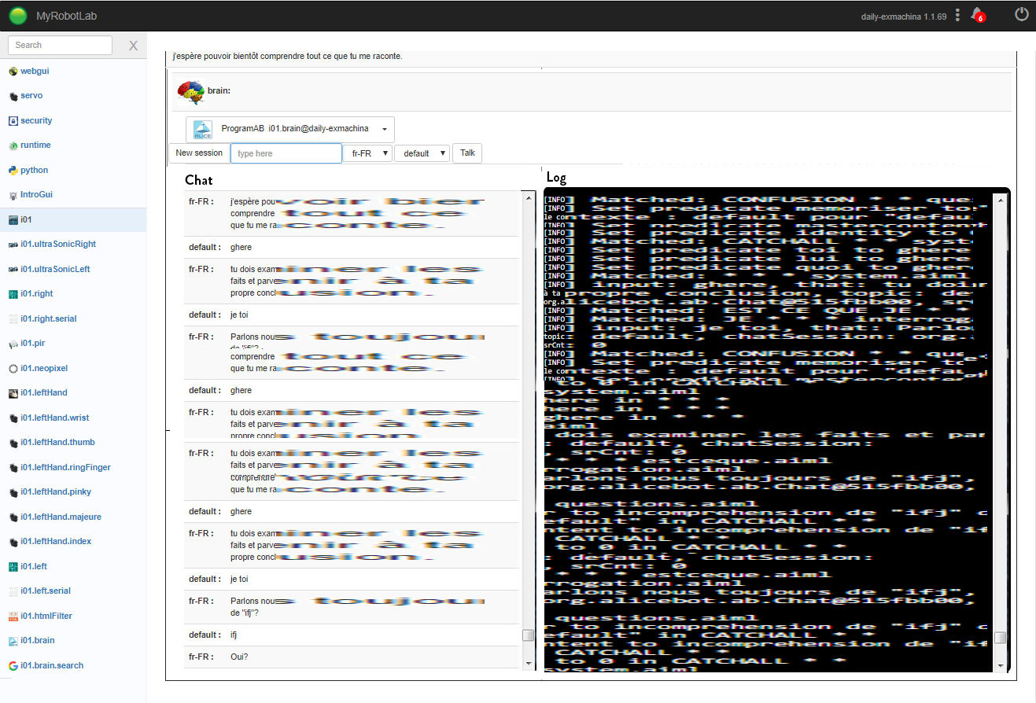The width and height of the screenshot is (1036, 703).
Task: Click the Chat scrollbar down arrow
Action: [x=528, y=663]
